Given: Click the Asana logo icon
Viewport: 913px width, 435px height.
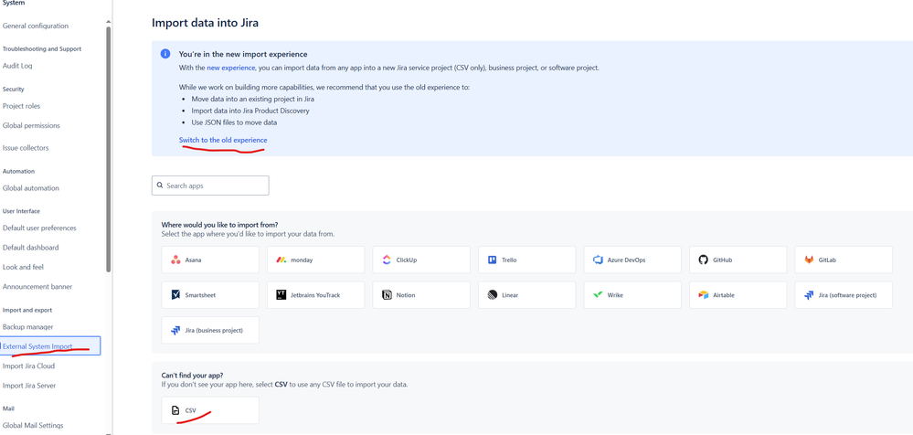Looking at the screenshot, I should [175, 260].
